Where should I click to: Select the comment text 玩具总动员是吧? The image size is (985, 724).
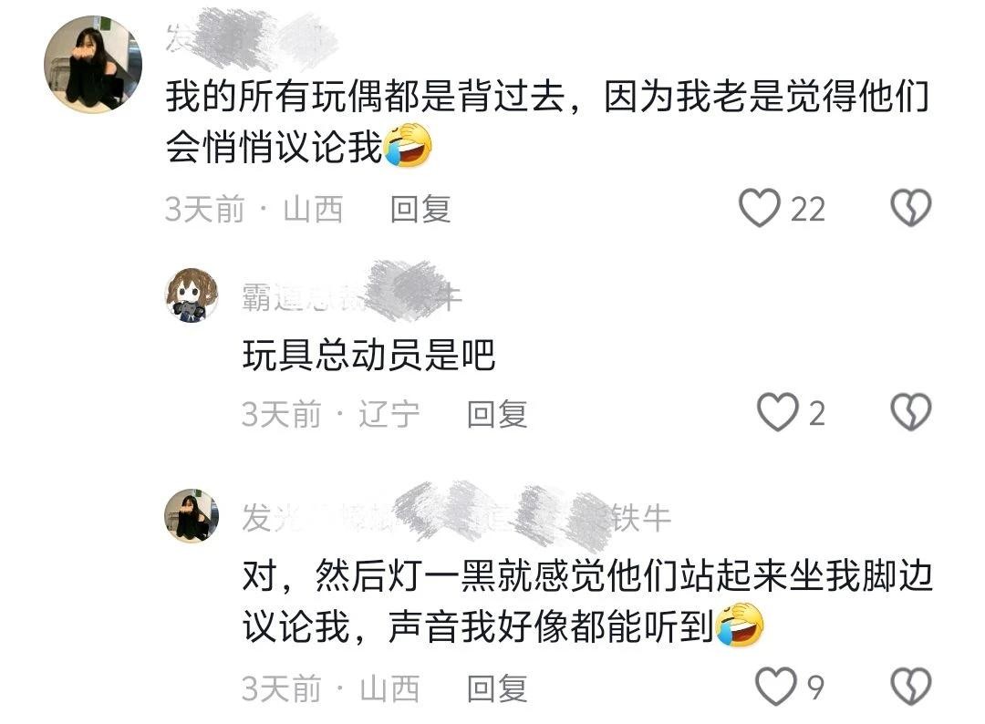[x=368, y=356]
